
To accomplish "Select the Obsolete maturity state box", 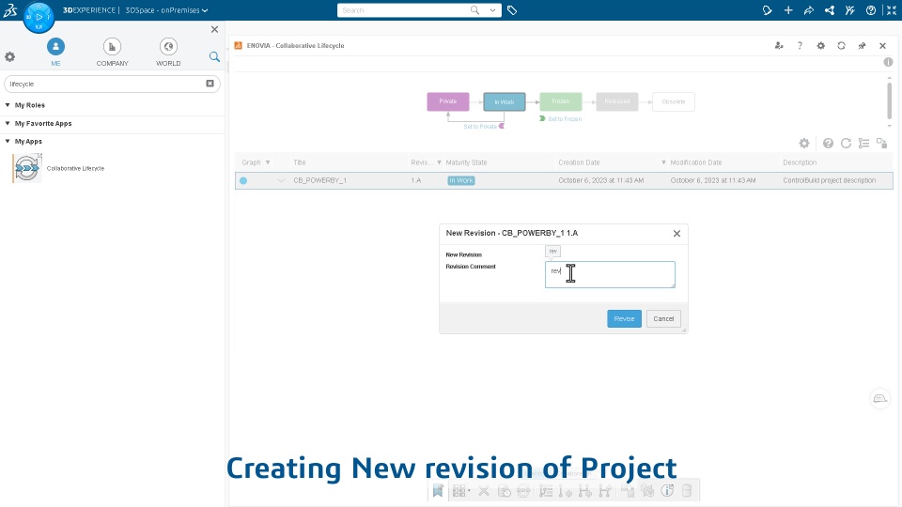I will [x=673, y=101].
